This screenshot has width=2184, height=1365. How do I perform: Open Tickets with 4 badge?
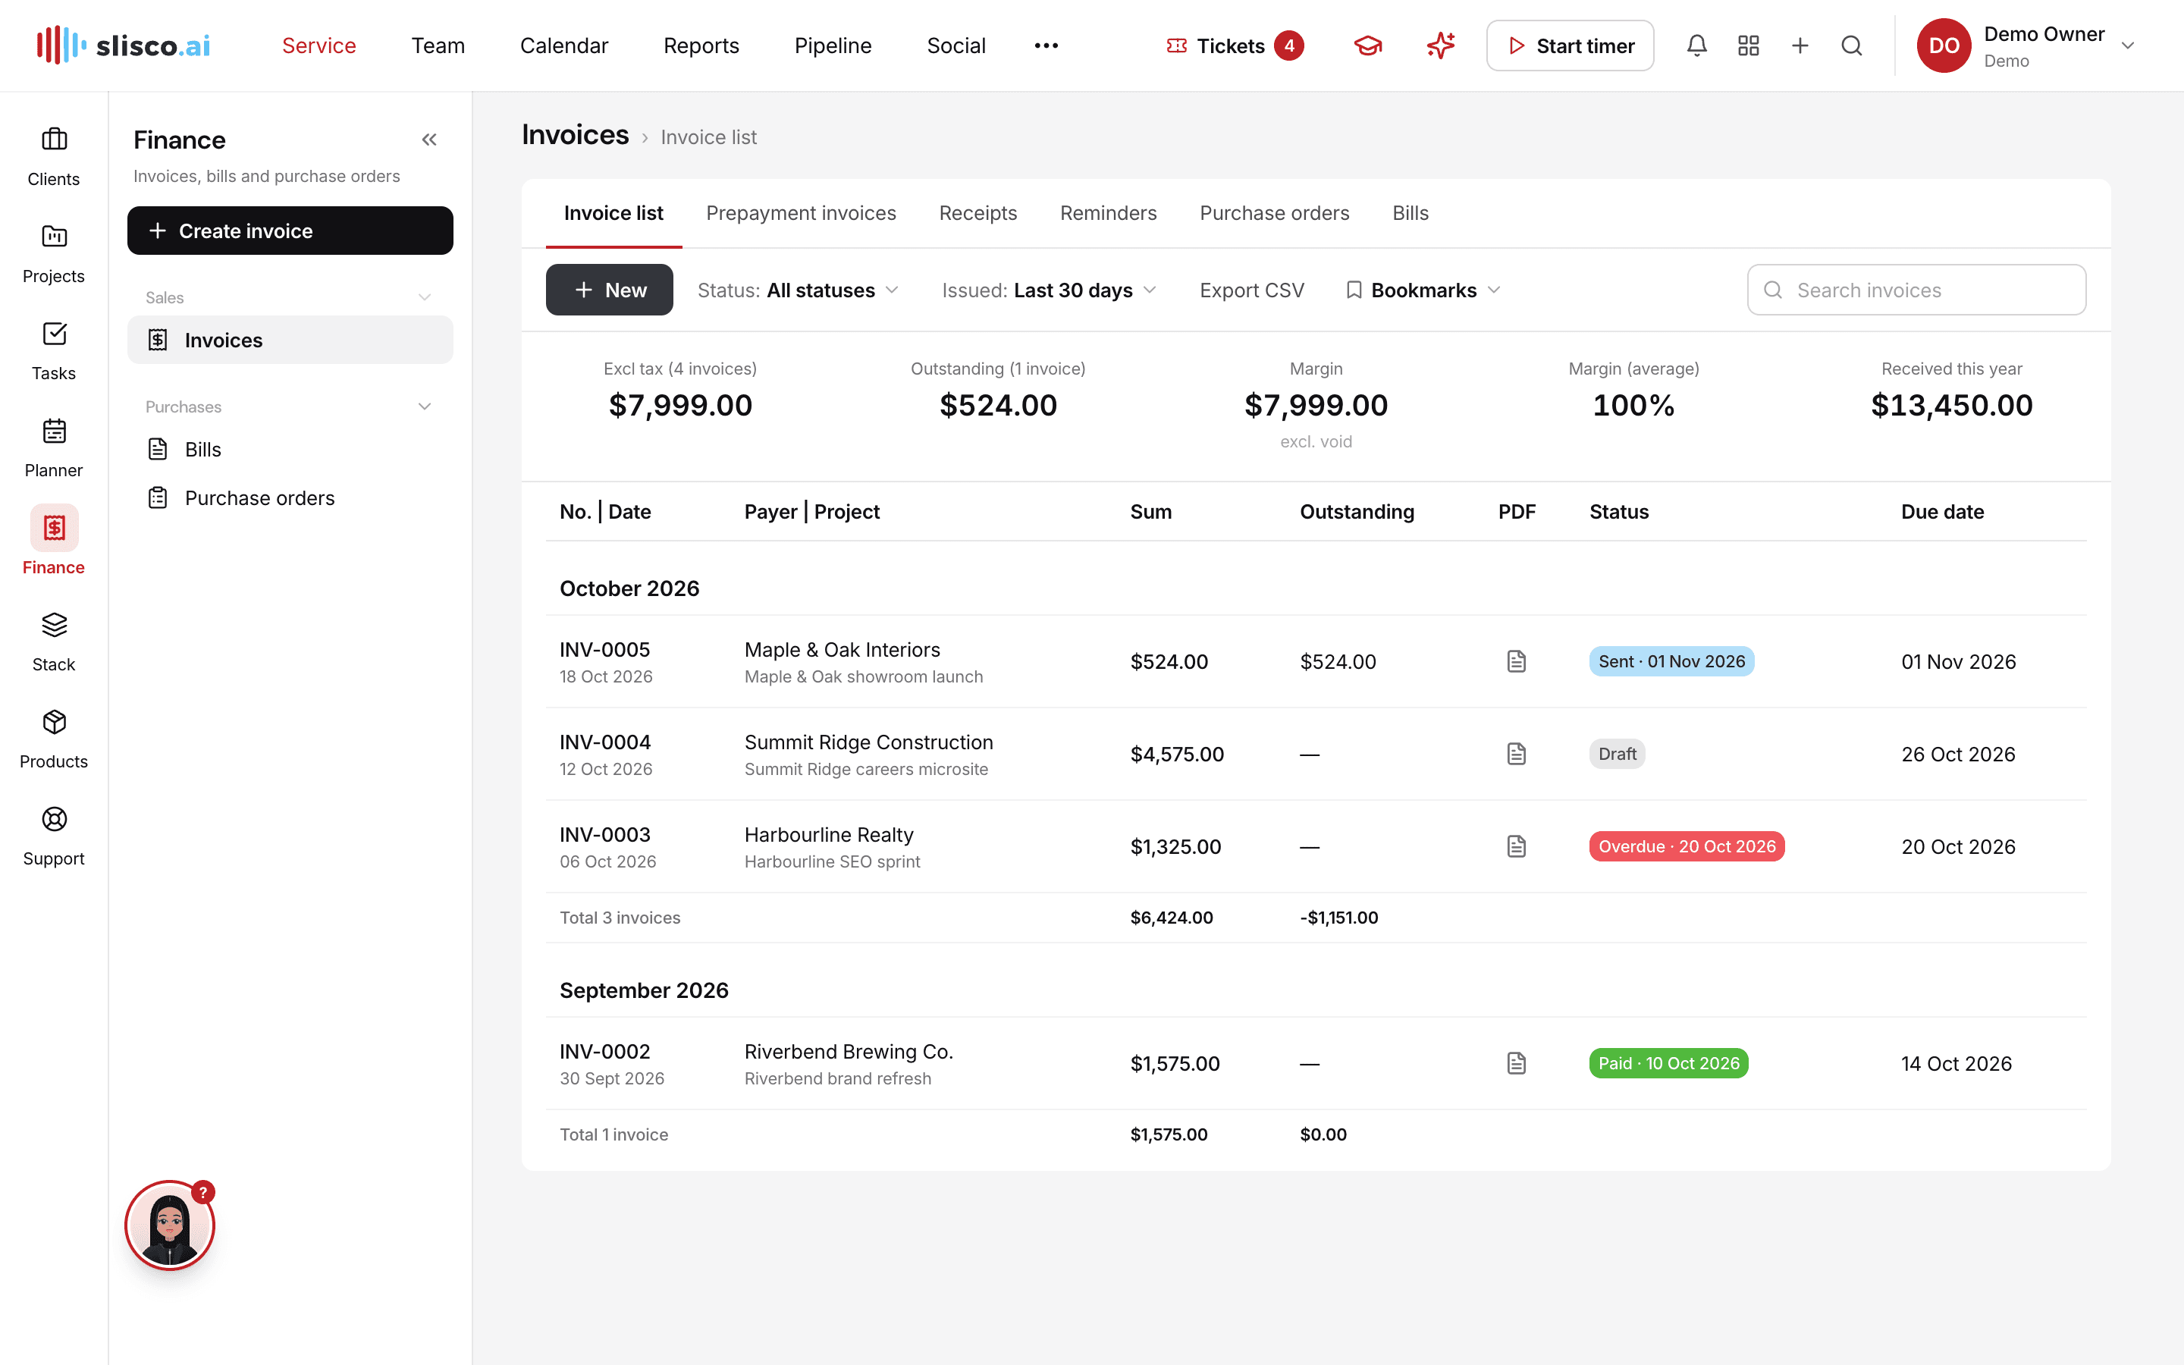click(1235, 46)
